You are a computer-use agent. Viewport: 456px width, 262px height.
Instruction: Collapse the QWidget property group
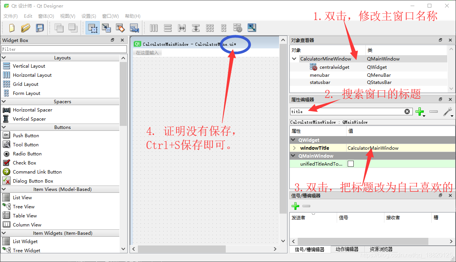click(x=294, y=140)
